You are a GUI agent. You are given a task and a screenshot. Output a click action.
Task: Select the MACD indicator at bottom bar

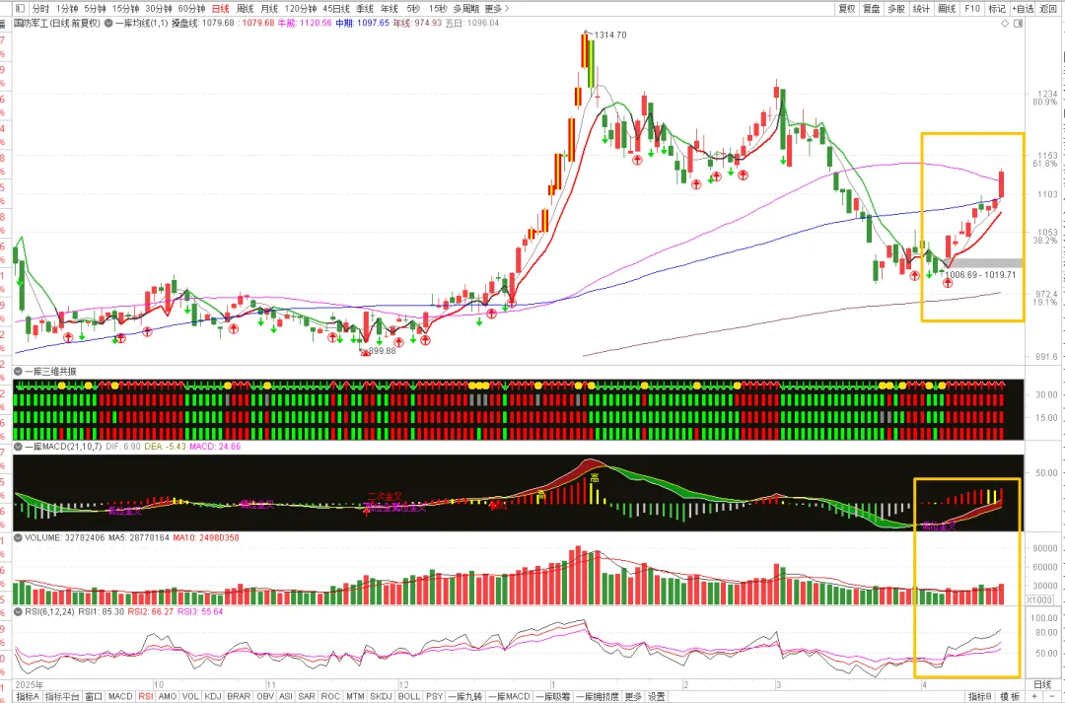click(x=120, y=696)
